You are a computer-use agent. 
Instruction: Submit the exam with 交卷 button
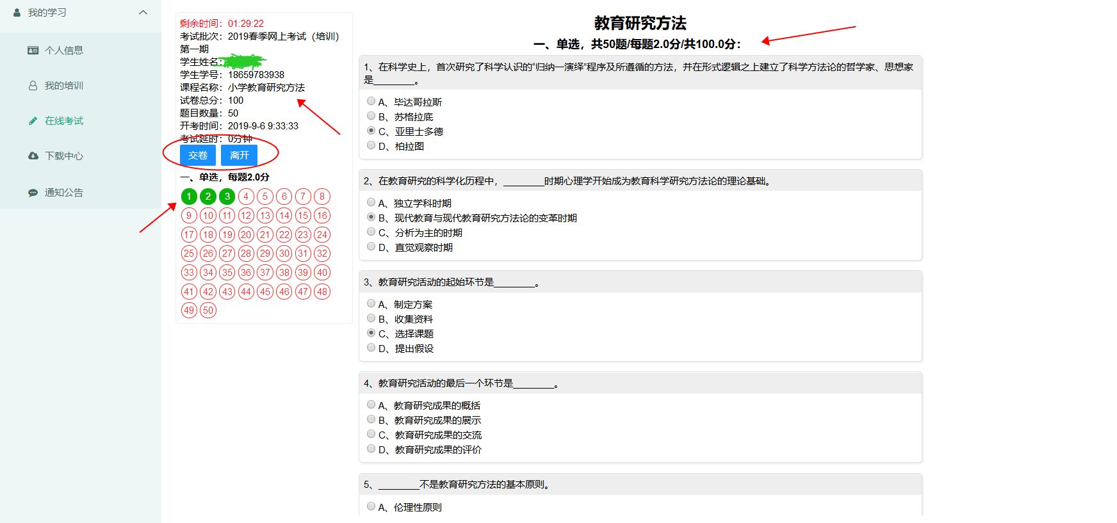(198, 155)
